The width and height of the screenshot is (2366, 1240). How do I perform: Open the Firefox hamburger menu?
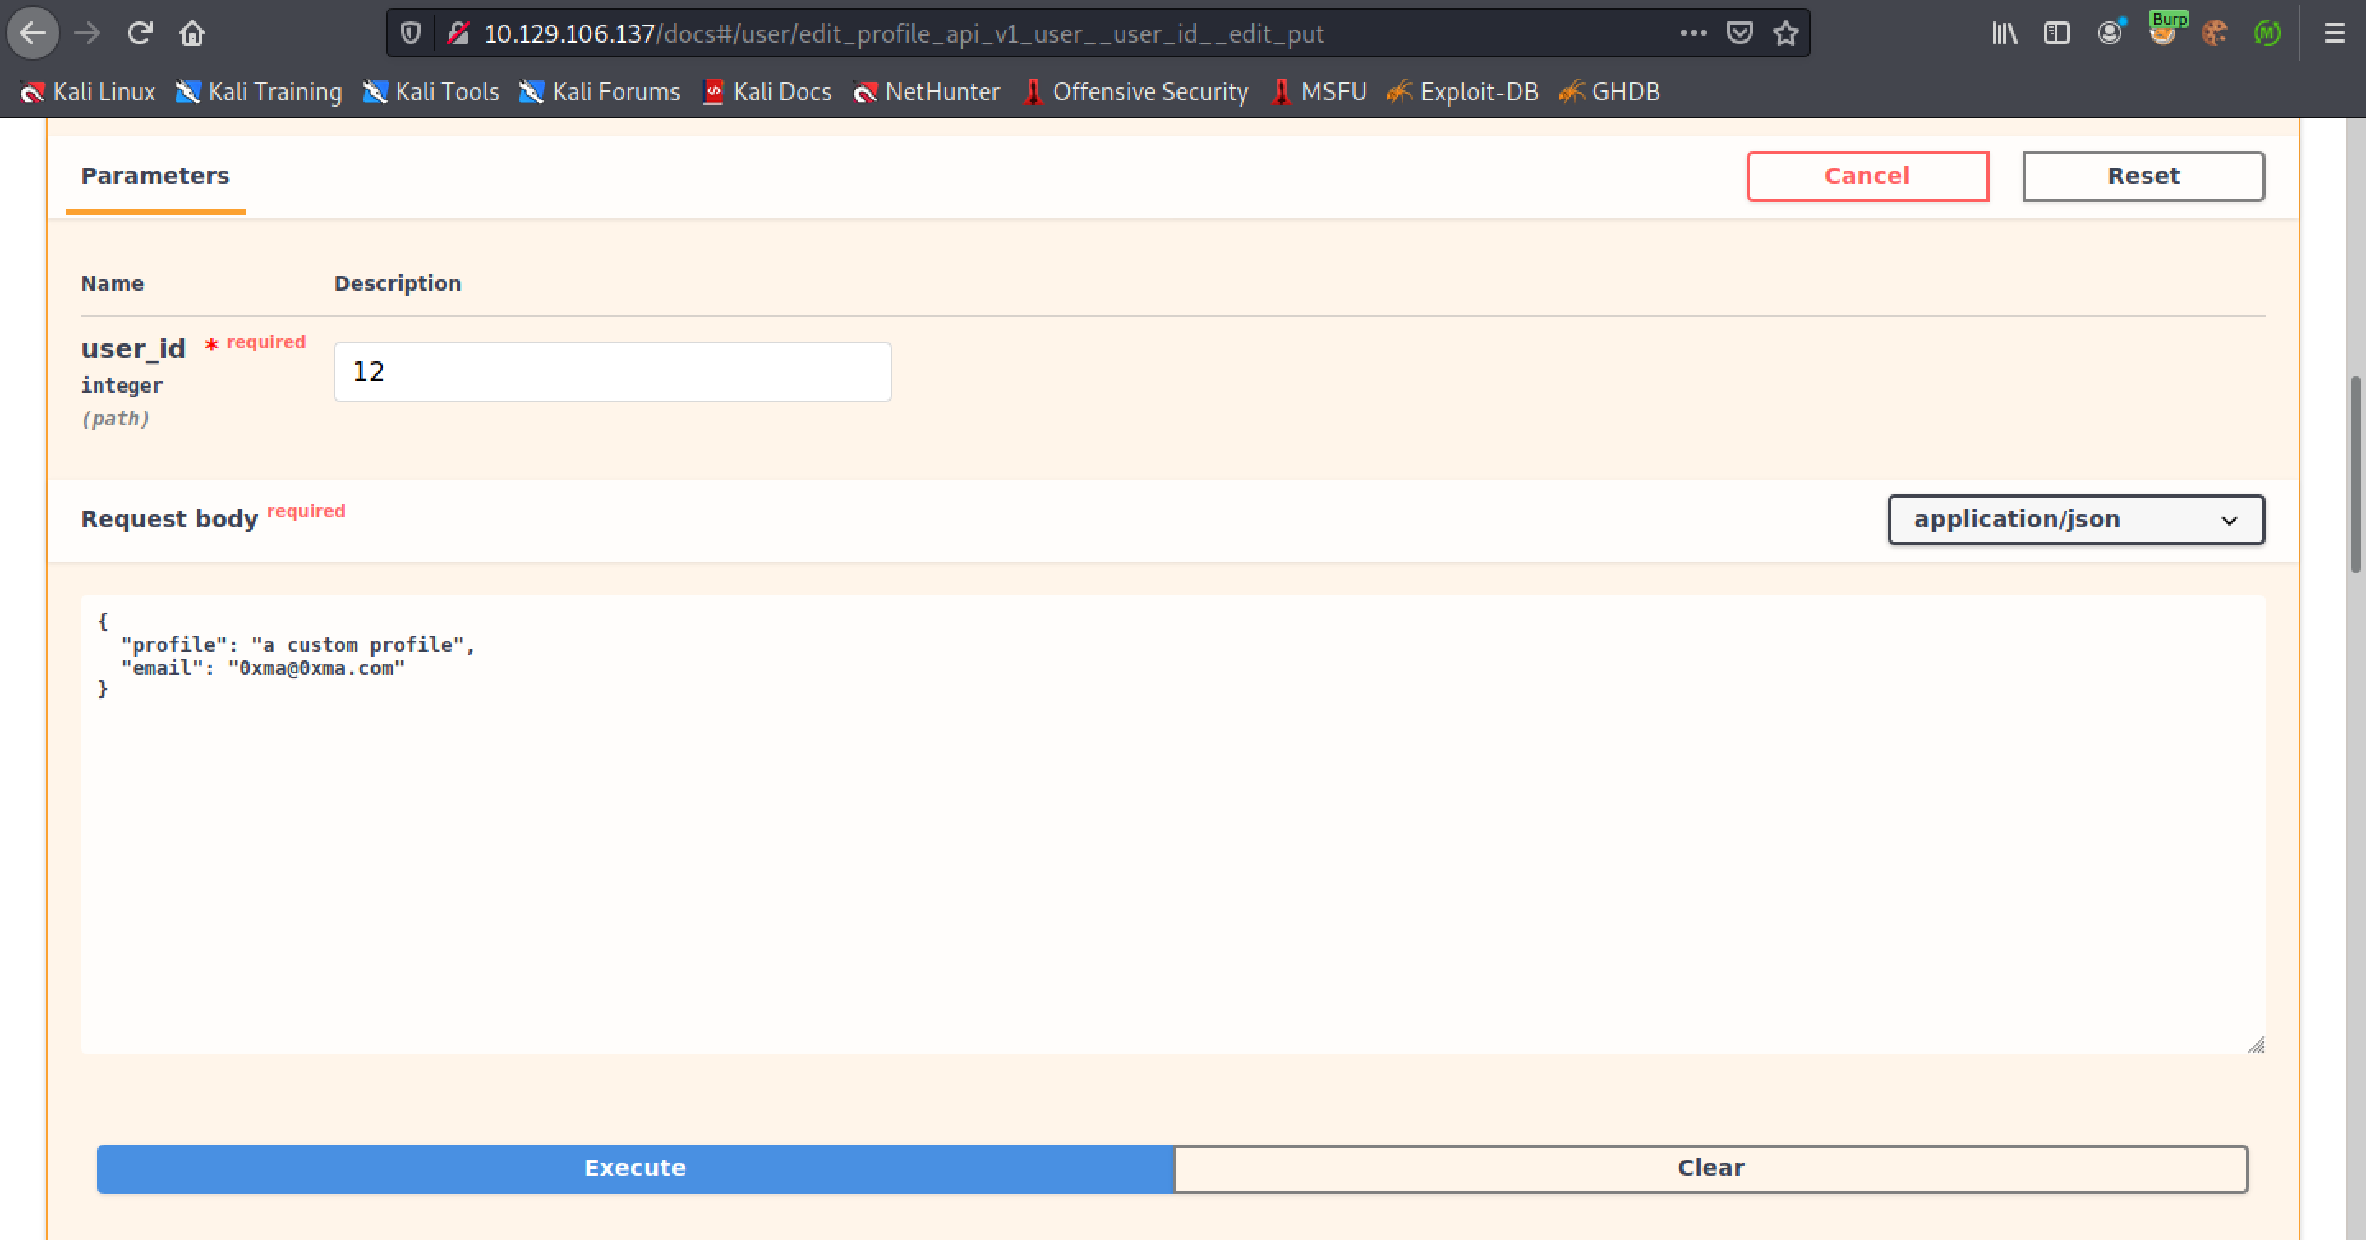click(2334, 34)
